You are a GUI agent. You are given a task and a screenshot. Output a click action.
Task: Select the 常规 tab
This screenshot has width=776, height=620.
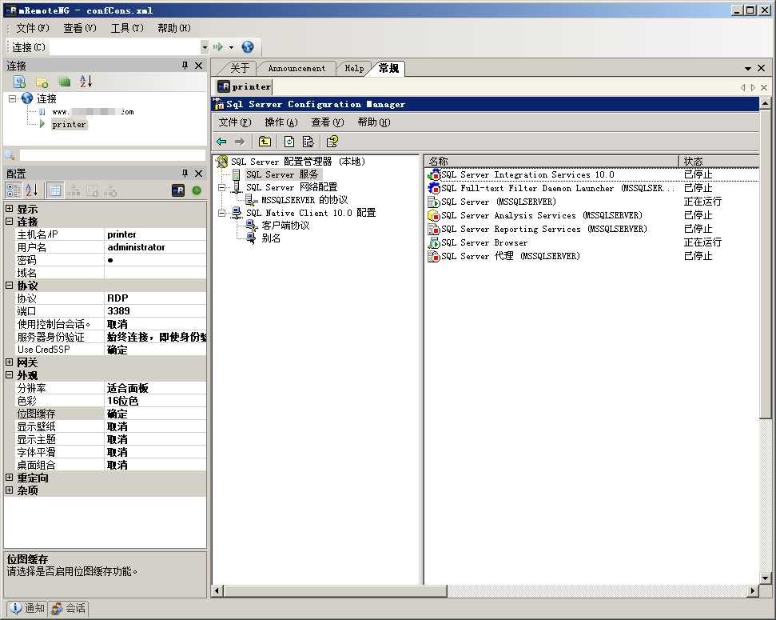coord(388,68)
